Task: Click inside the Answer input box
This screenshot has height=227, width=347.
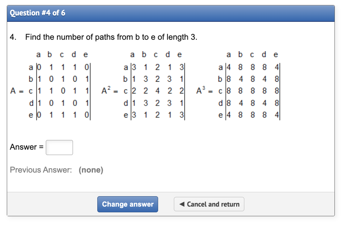Action: pos(59,147)
